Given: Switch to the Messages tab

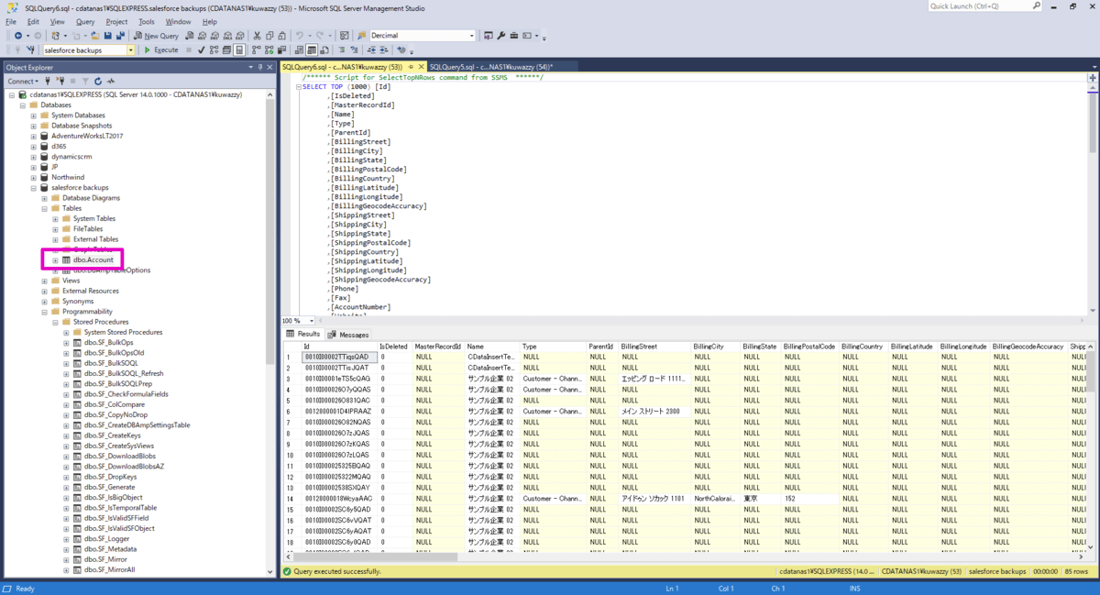Looking at the screenshot, I should (x=348, y=335).
